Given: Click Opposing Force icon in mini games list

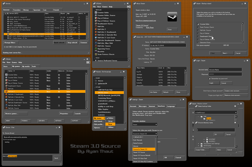Looking at the screenshot, I should point(96,49).
